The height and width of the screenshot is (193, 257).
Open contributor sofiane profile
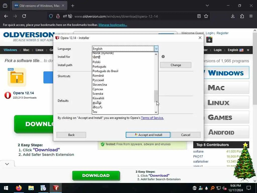coord(198,152)
